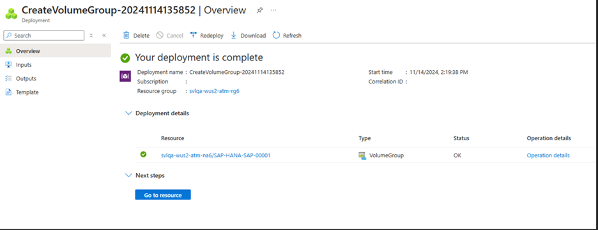The height and width of the screenshot is (230, 598).
Task: Pin the deployment page via pushpin icon
Action: pos(260,10)
